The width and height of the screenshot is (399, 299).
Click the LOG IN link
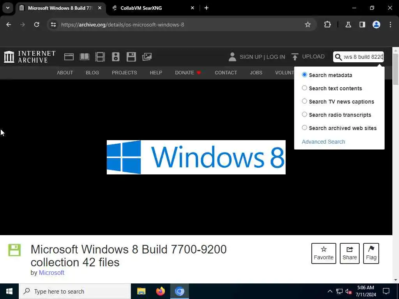pos(276,57)
